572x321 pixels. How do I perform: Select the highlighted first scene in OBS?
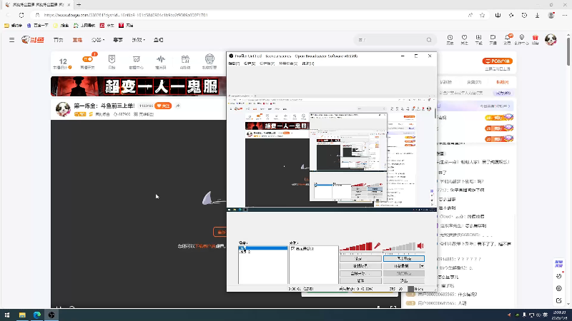pyautogui.click(x=262, y=248)
